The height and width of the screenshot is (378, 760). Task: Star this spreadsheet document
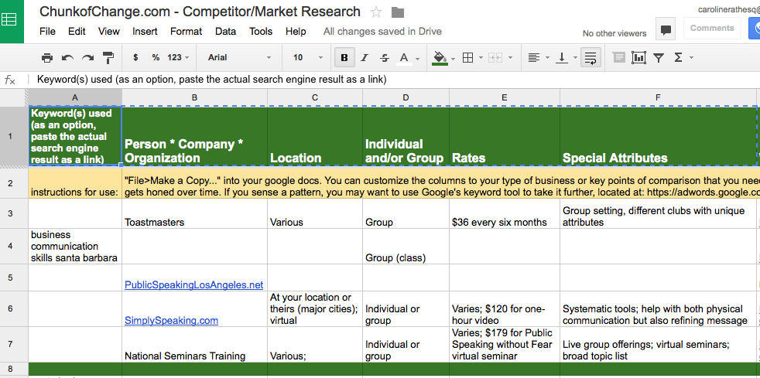[375, 12]
